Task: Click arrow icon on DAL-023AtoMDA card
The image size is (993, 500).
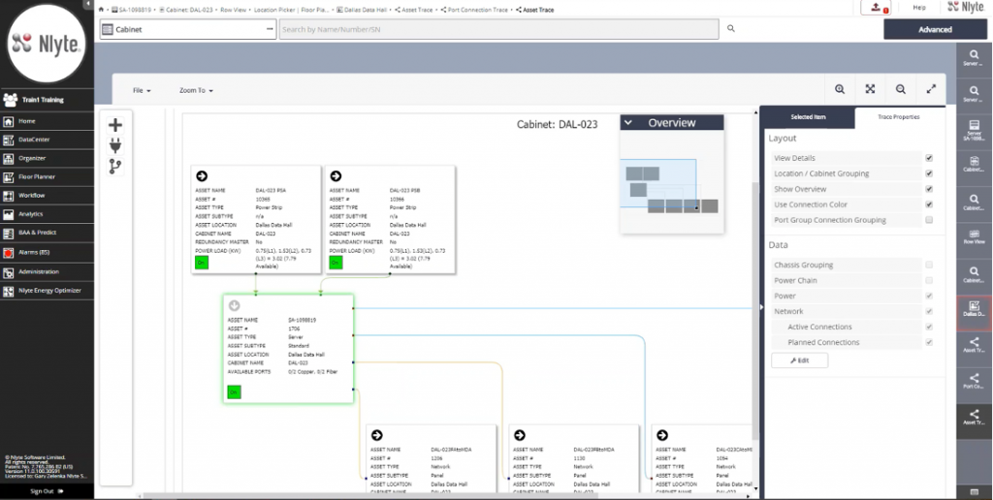Action: point(377,435)
